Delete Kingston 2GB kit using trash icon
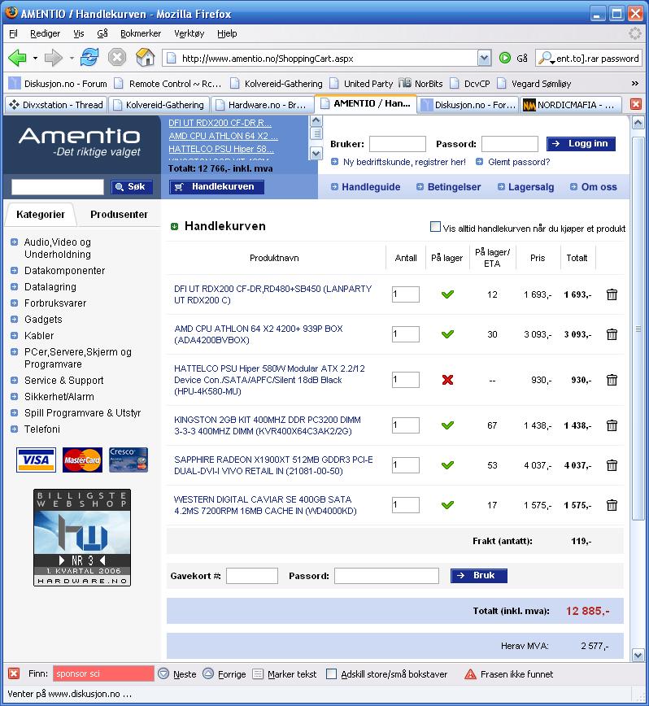Image resolution: width=649 pixels, height=706 pixels. pos(612,425)
